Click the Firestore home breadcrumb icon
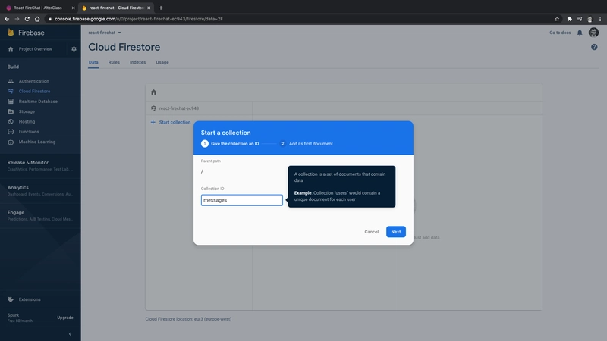 pos(154,92)
